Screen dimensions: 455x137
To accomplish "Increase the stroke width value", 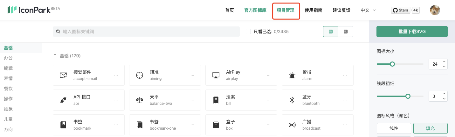I will (444, 94).
